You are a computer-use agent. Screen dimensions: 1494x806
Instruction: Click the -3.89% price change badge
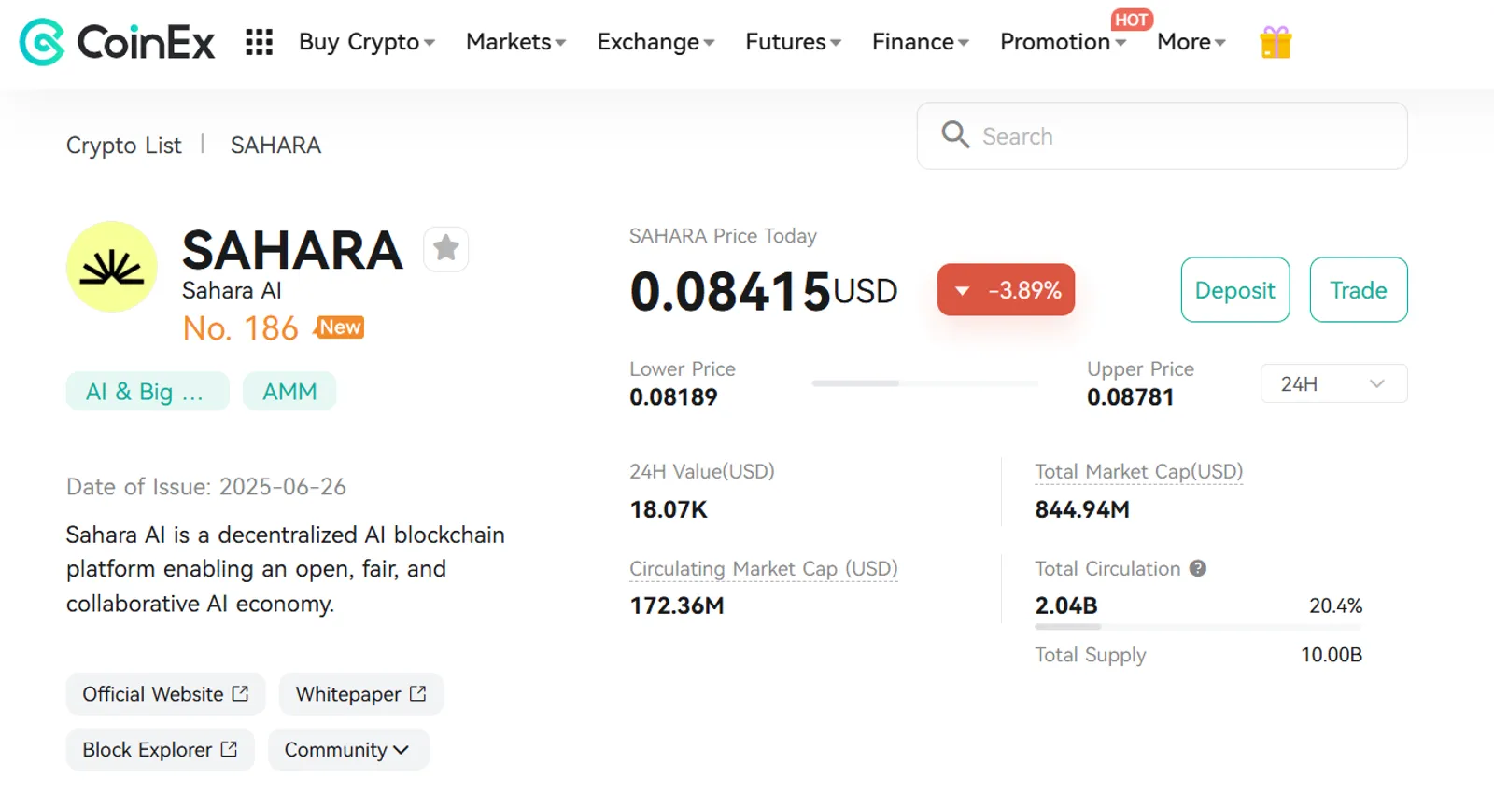pos(1006,290)
